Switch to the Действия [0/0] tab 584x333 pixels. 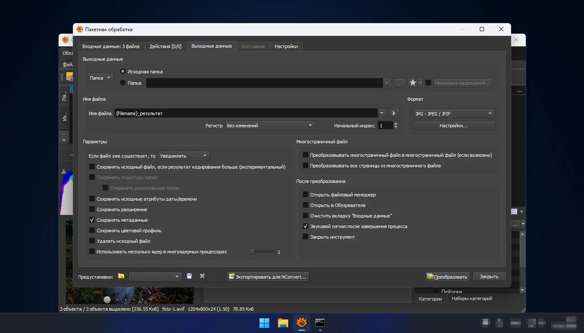[x=165, y=46]
